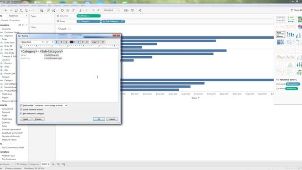Open the Tableau Book font dropdown
This screenshot has height=170, width=302.
click(x=32, y=42)
